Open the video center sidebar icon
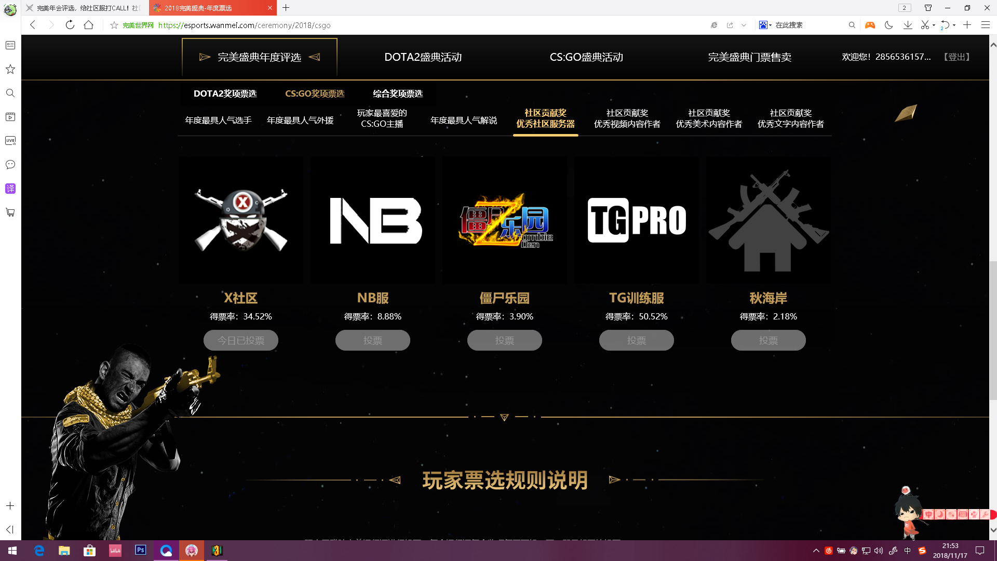Viewport: 997px width, 561px height. pyautogui.click(x=10, y=117)
